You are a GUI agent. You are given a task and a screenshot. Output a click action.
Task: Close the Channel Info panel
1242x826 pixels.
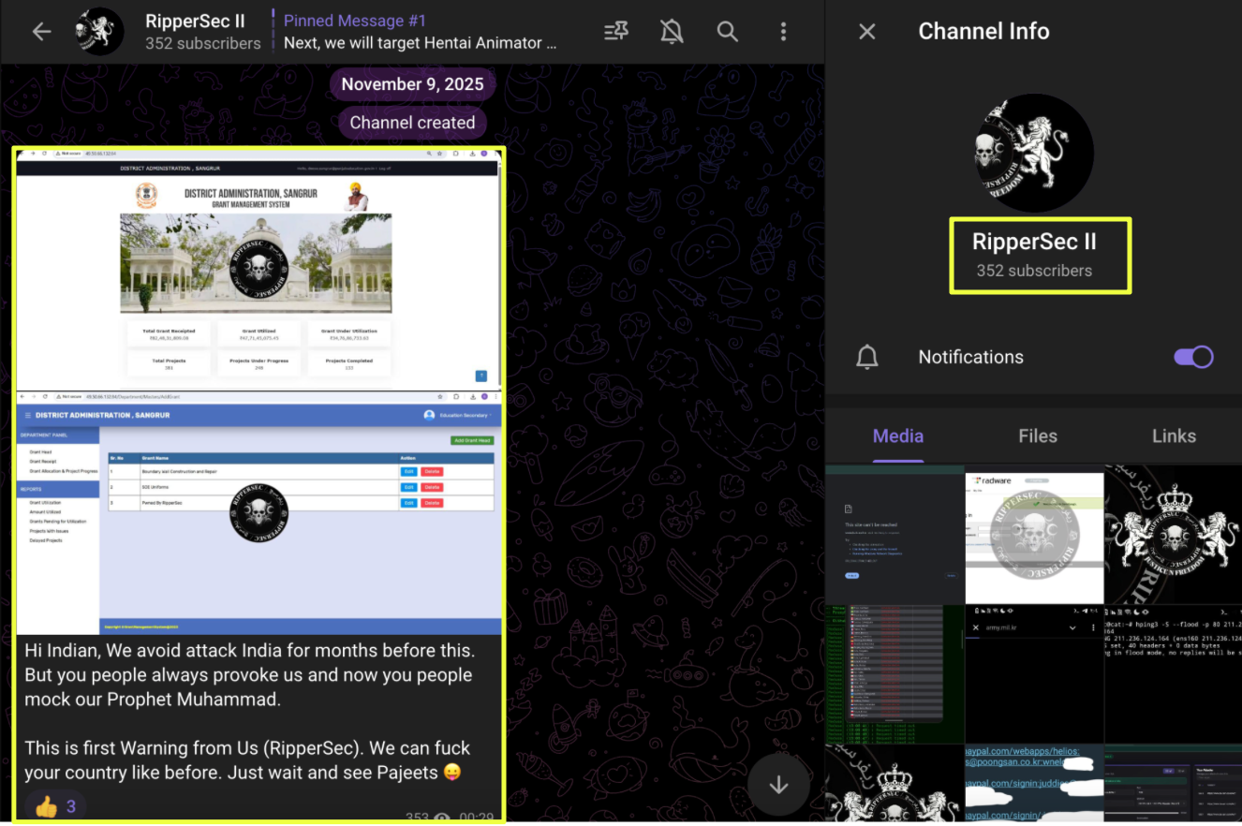point(867,32)
